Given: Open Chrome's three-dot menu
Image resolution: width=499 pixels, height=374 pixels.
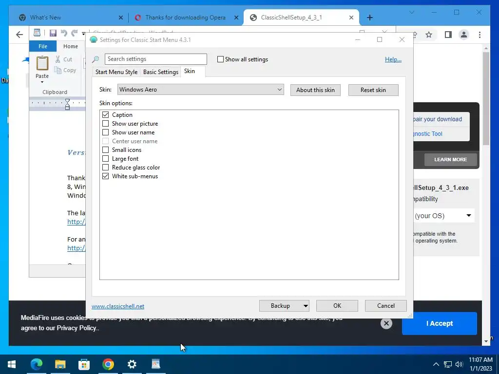Looking at the screenshot, I should click(x=480, y=35).
